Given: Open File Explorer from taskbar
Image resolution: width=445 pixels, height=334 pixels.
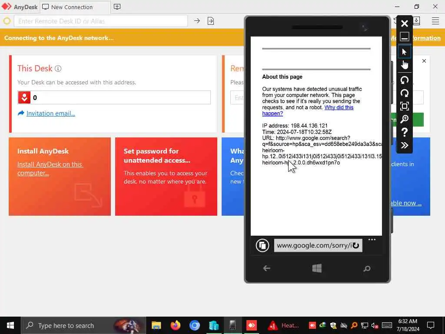Looking at the screenshot, I should pos(156,325).
